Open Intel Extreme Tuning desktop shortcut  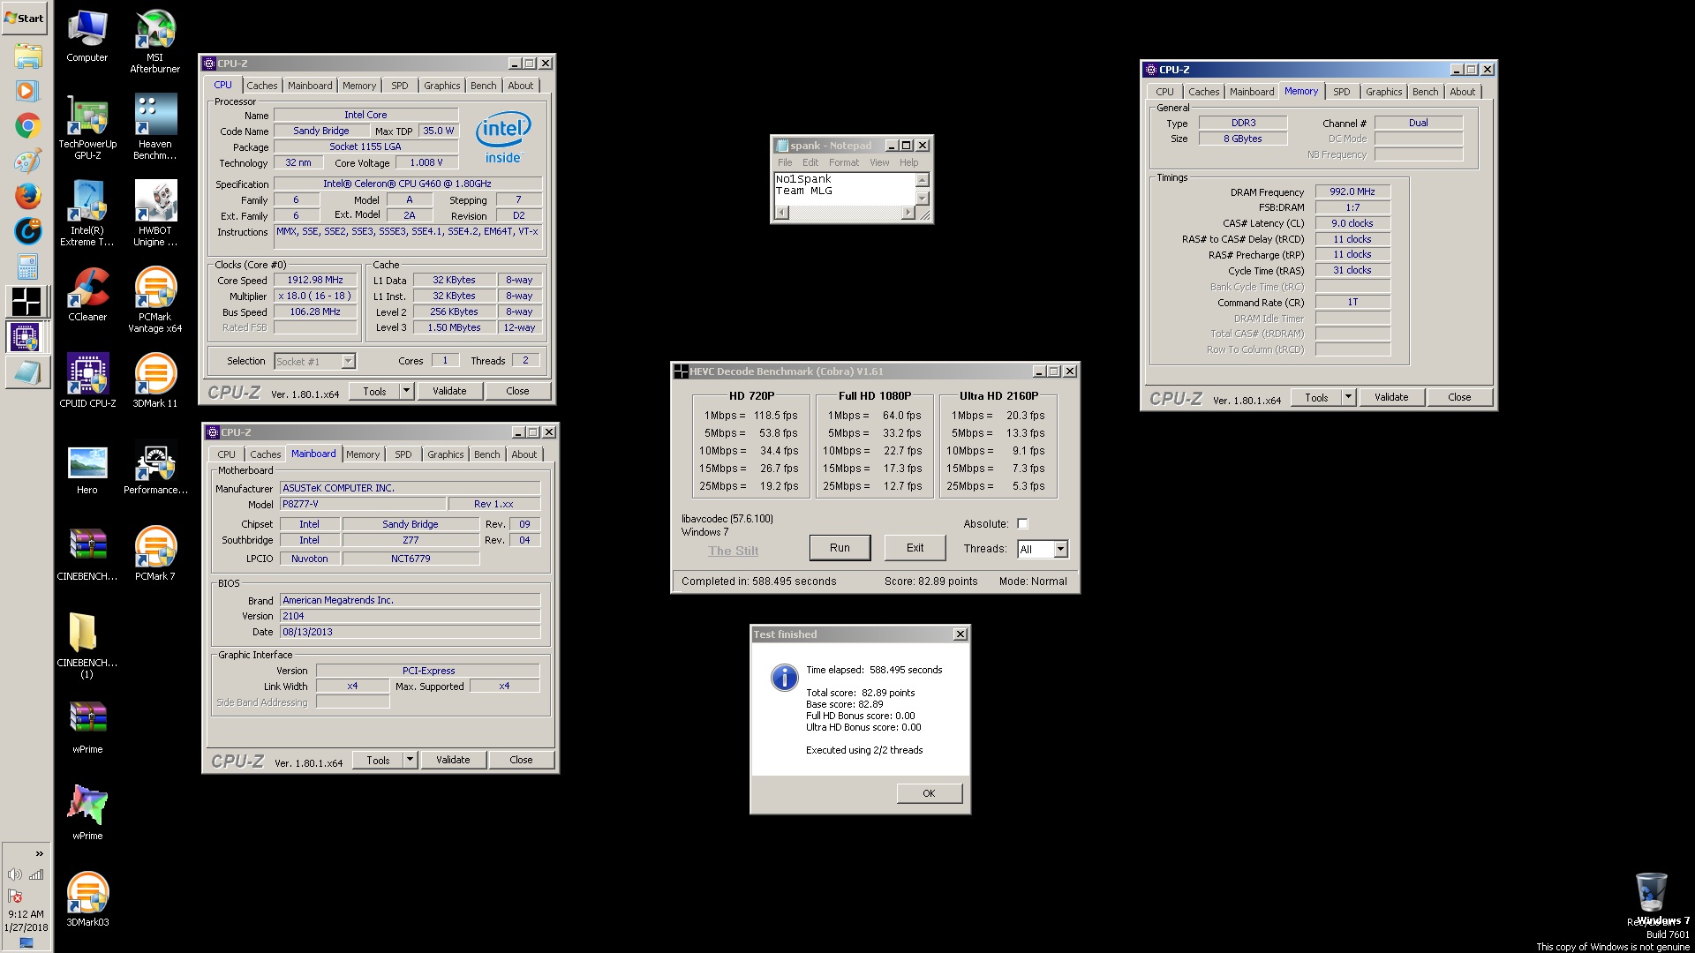tap(87, 214)
